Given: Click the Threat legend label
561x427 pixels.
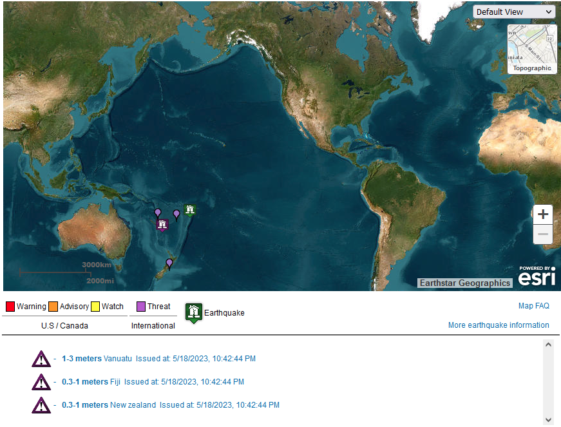Looking at the screenshot, I should [159, 307].
